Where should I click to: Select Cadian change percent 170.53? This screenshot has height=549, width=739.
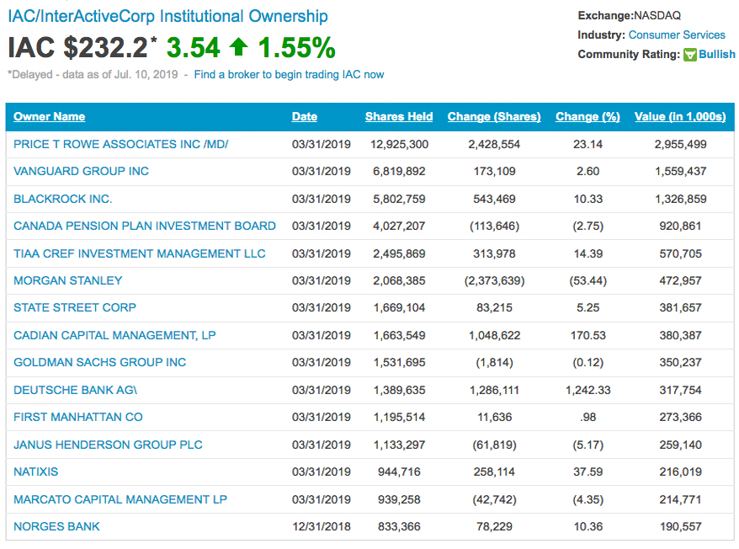[587, 335]
